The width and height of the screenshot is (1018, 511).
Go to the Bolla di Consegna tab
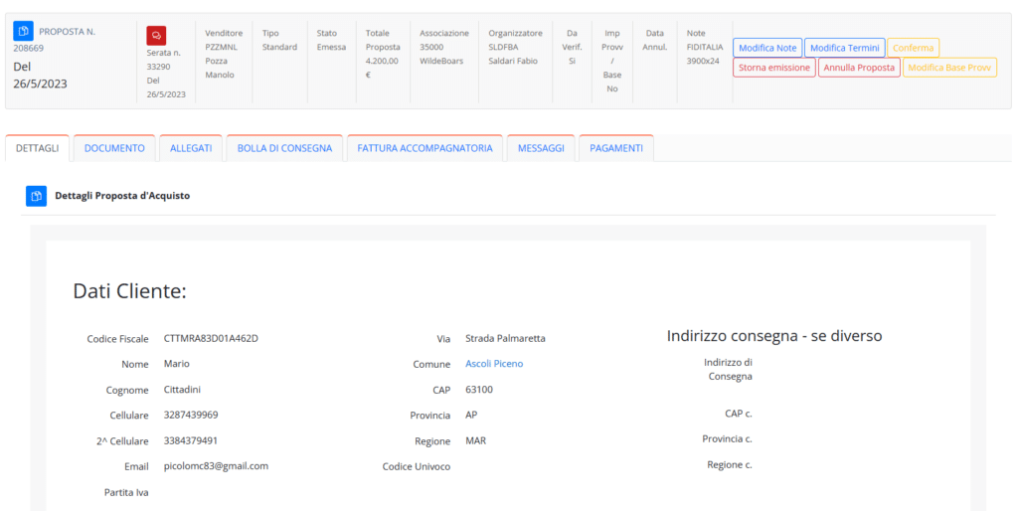click(x=284, y=148)
